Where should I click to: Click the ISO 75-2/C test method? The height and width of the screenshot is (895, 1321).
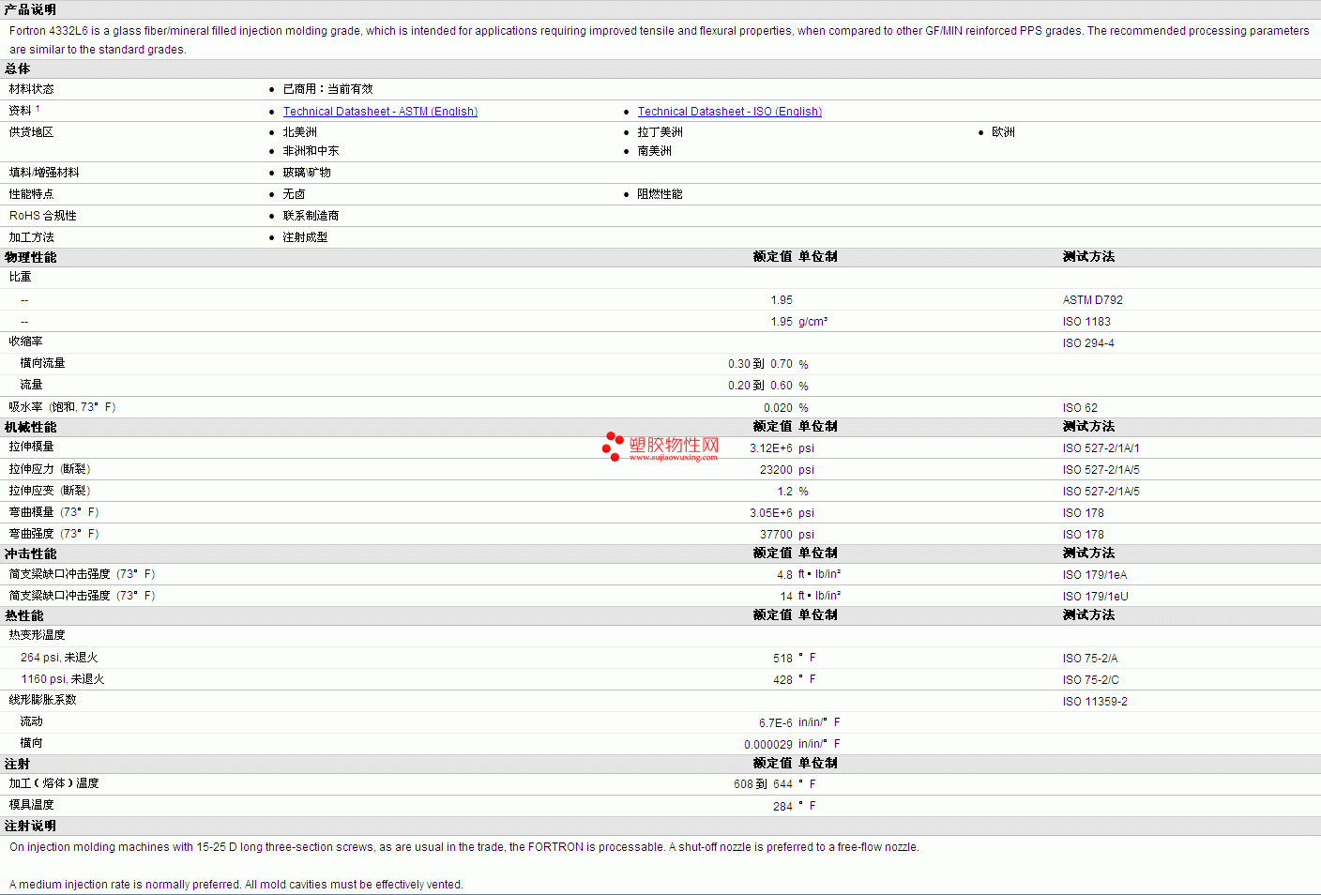1091,680
